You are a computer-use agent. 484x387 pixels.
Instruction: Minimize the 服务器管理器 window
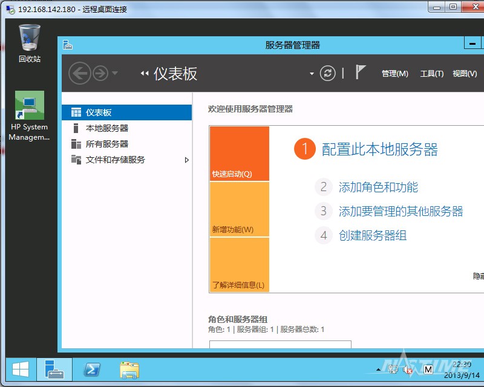coord(473,44)
